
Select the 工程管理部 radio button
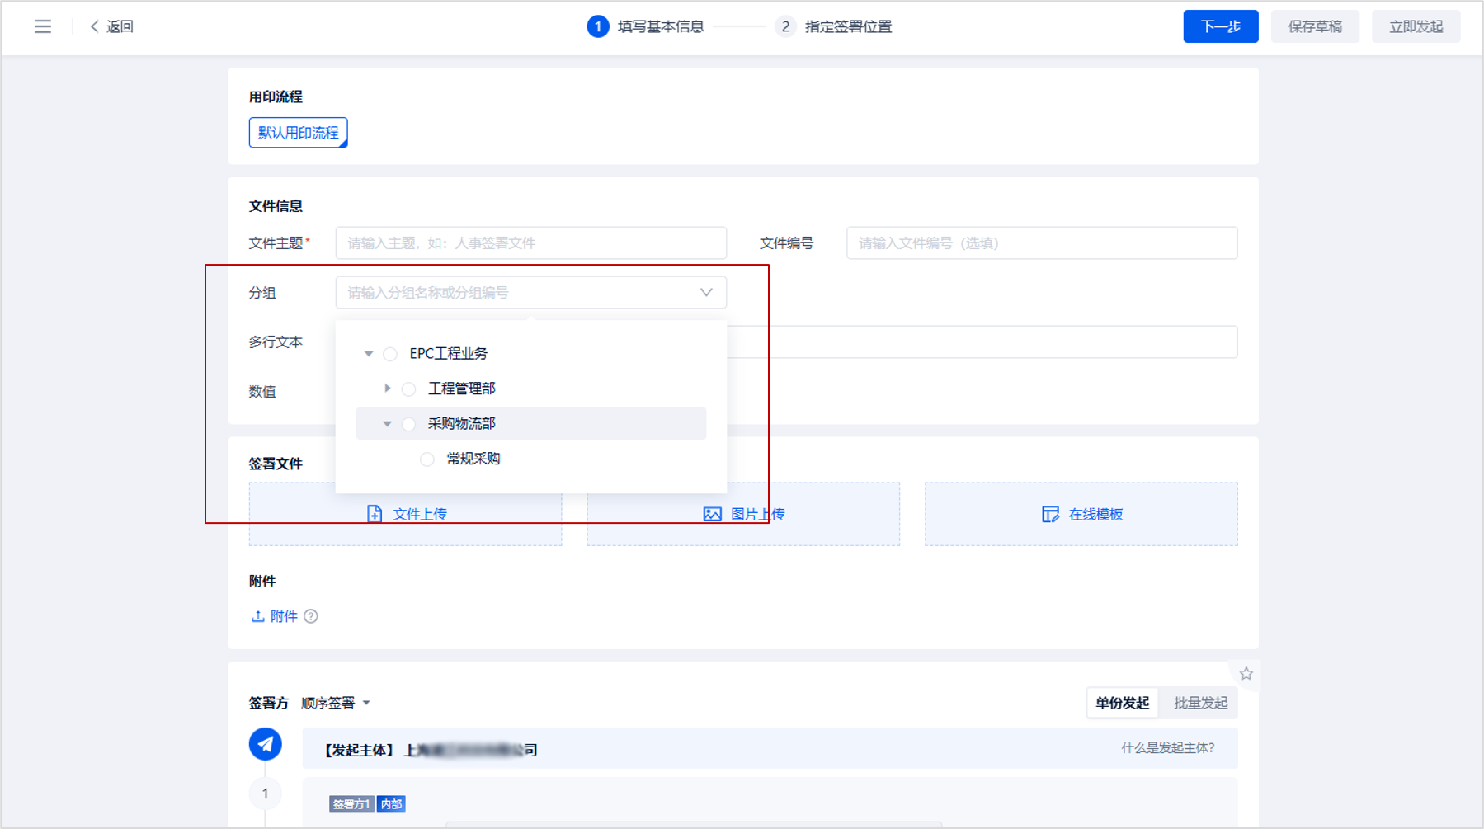pyautogui.click(x=408, y=389)
